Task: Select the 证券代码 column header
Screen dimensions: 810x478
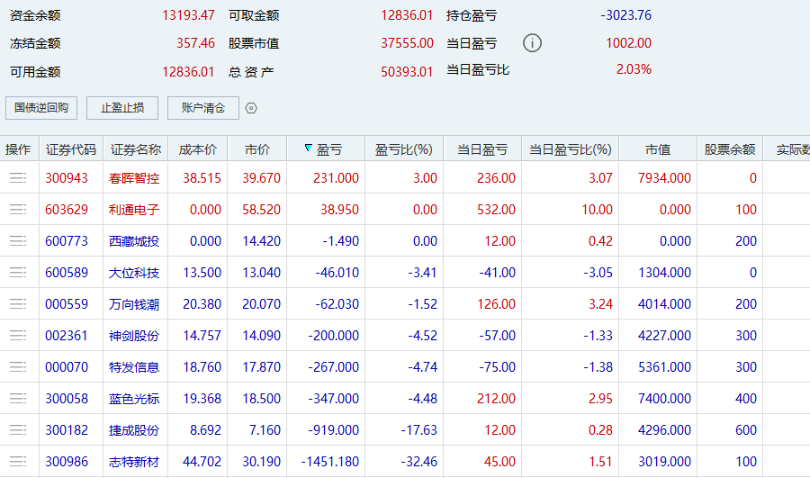Action: tap(71, 149)
